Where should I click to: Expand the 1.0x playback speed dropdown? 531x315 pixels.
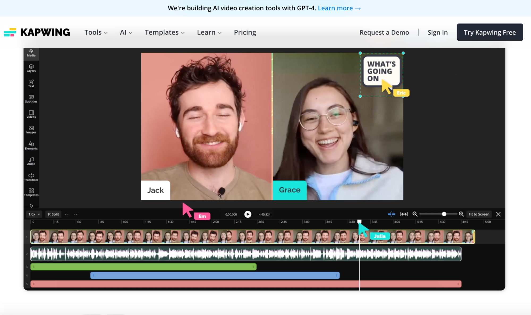tap(35, 214)
